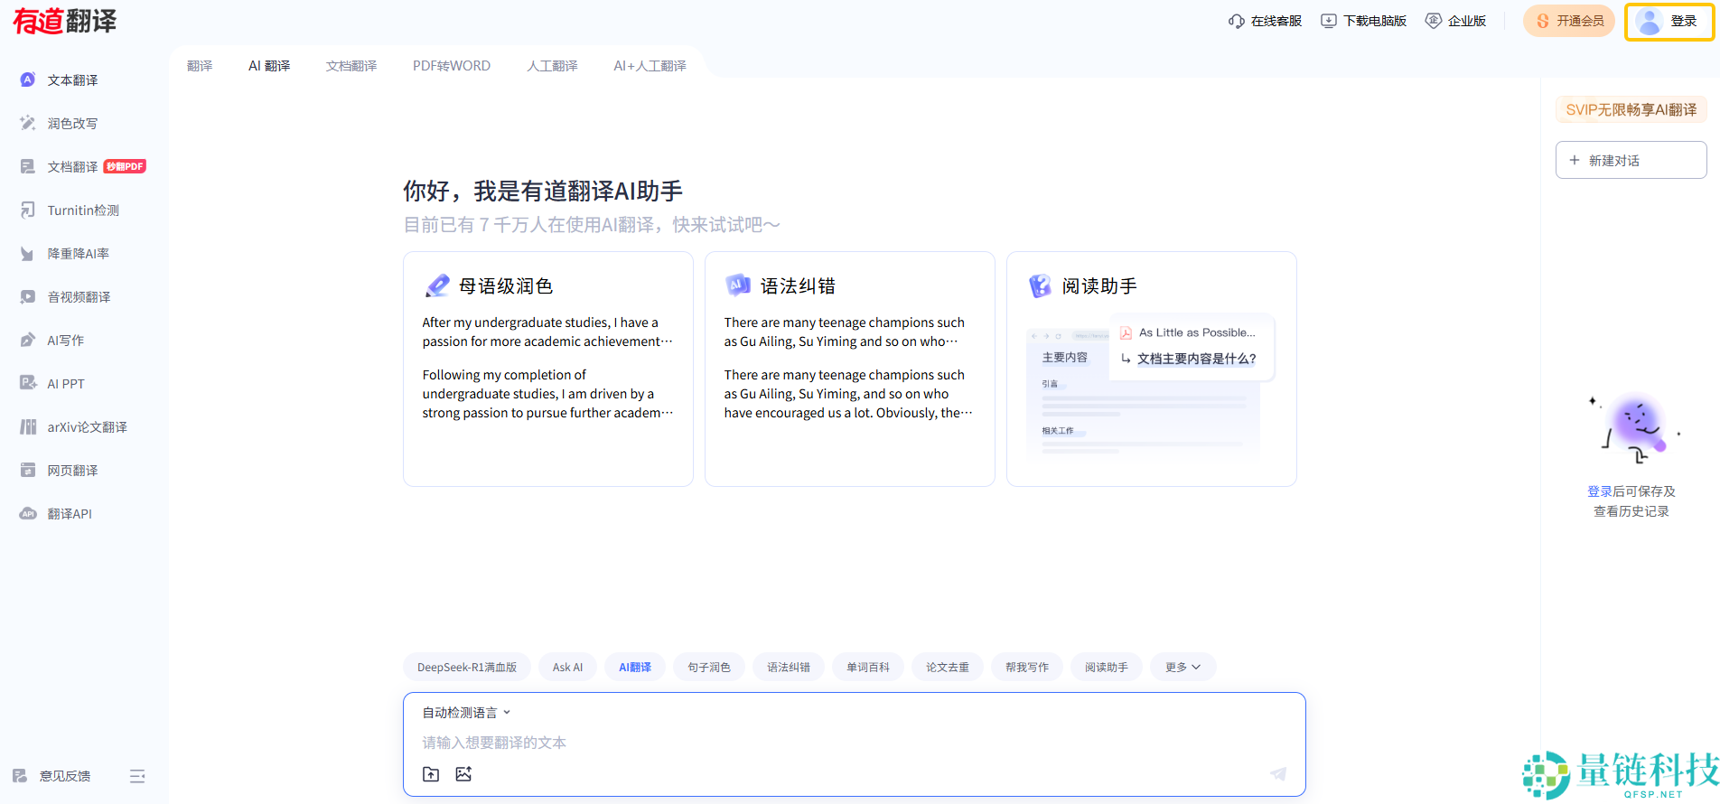Click the 阅读助手 card preview thumbnail
Image resolution: width=1720 pixels, height=804 pixels.
click(1151, 388)
